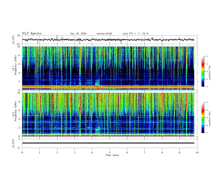The image size is (222, 171).
Task: Click the "VLF Spectra" plot title
Action: 32,34
